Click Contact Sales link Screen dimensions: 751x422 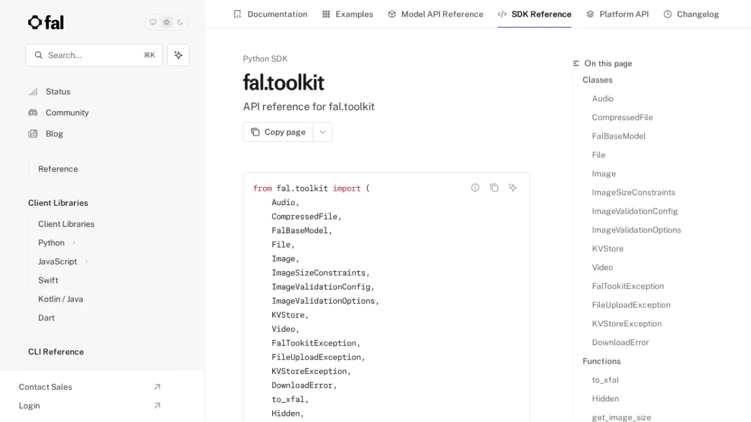pyautogui.click(x=45, y=387)
